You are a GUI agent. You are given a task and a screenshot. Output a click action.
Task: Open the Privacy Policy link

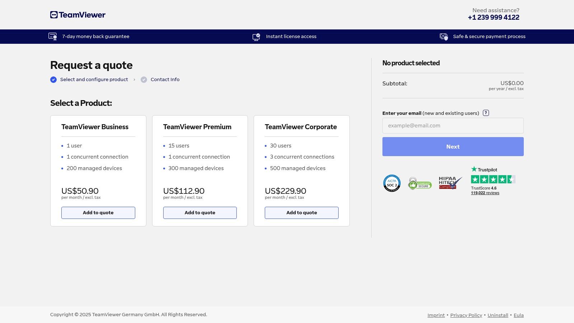[466, 315]
